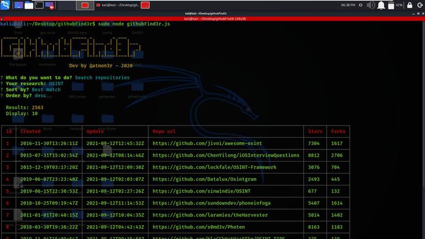Click the 'Forks' column header

click(338, 131)
